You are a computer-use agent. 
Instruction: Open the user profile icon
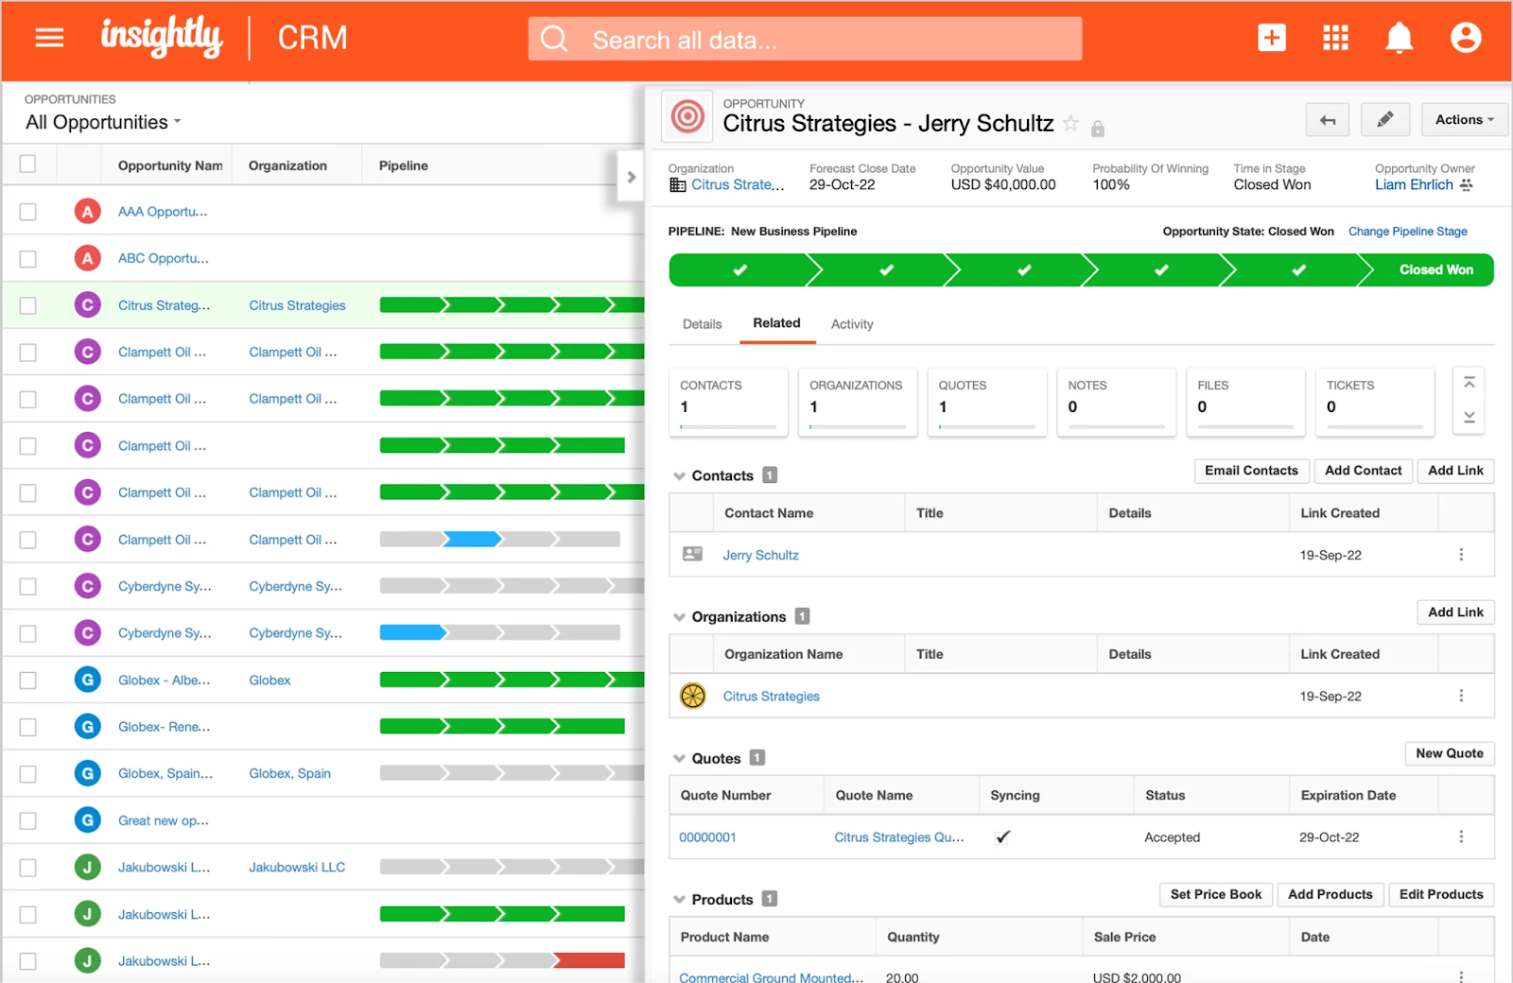[x=1463, y=38]
